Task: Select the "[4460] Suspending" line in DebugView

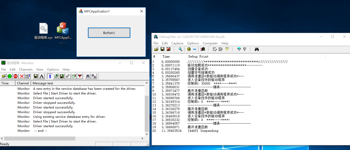Action: (x=203, y=131)
